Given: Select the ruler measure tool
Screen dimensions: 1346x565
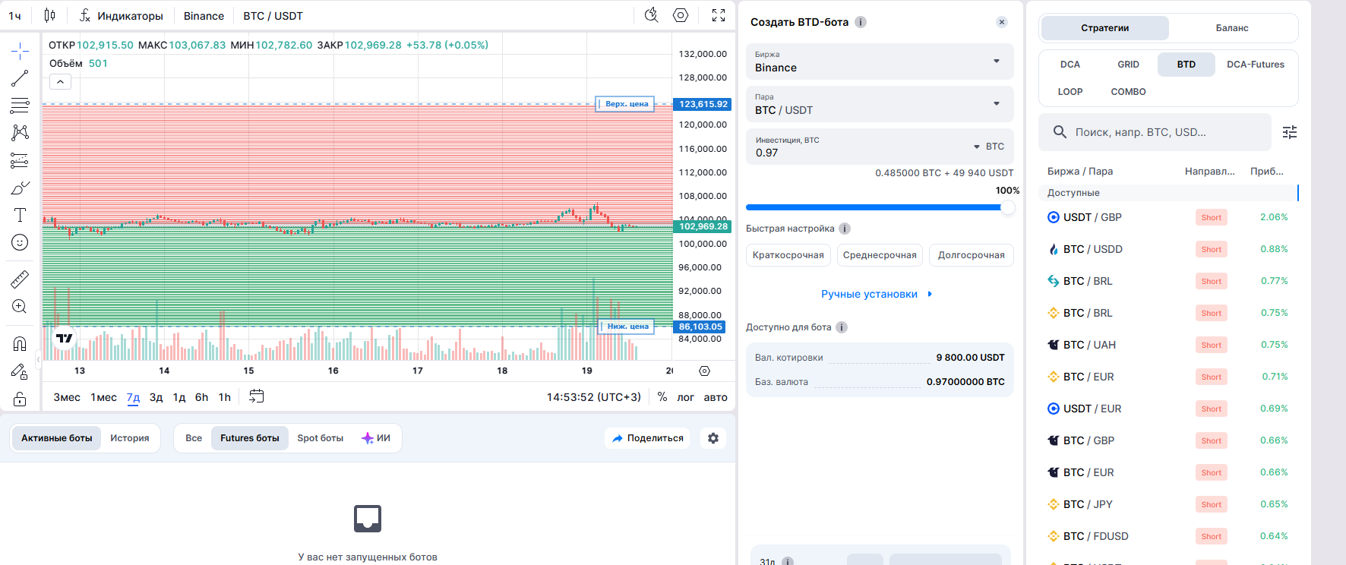Looking at the screenshot, I should coord(20,279).
